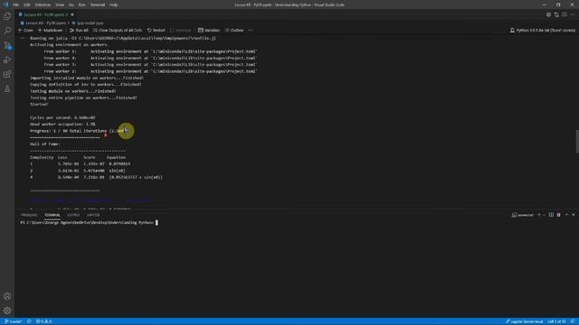Click the notebook file breadcrumb

point(43,23)
